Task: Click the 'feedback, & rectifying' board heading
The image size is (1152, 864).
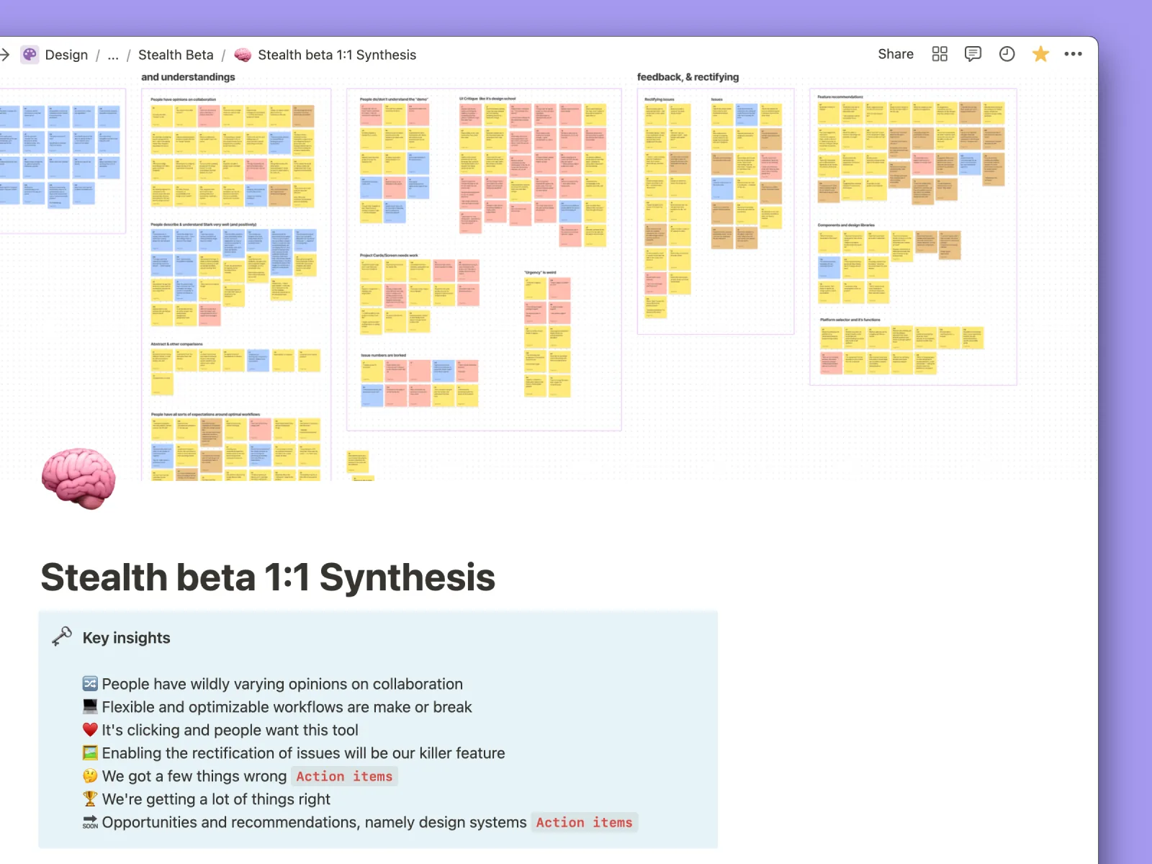Action: click(x=688, y=77)
